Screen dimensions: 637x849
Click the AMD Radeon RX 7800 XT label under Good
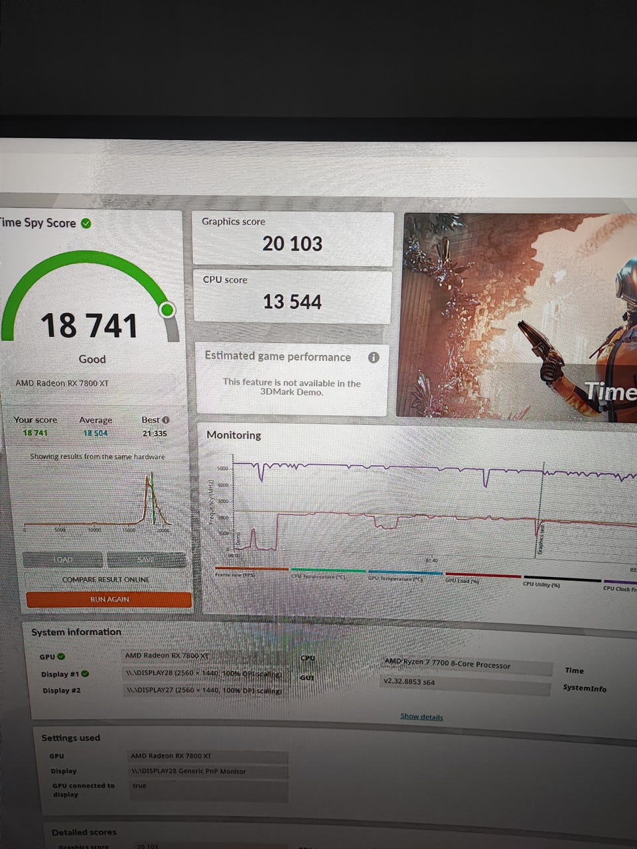tap(62, 383)
